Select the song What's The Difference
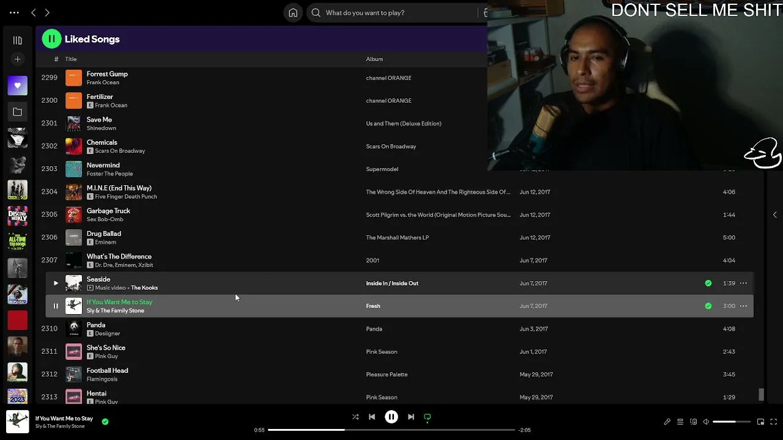The image size is (783, 440). coord(119,257)
